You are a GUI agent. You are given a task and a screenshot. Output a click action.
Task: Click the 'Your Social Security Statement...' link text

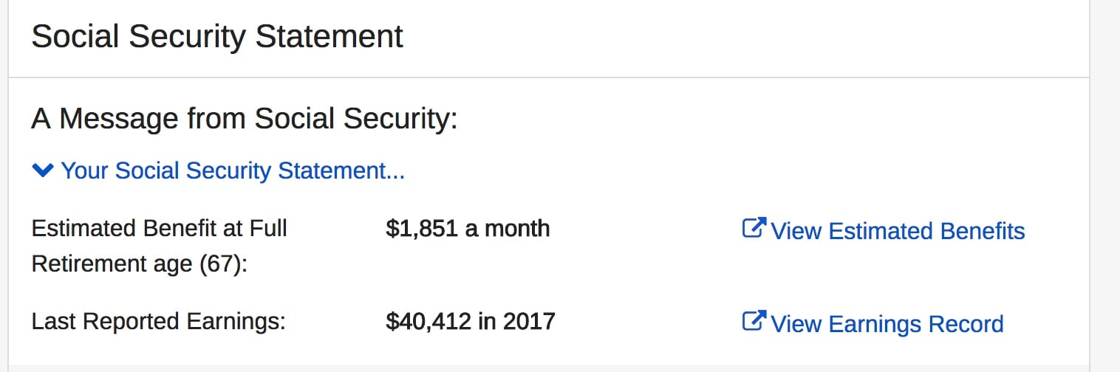coord(233,170)
